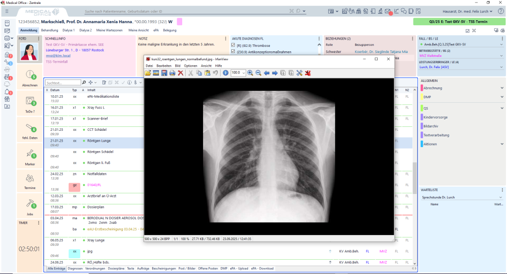Show image information with the blue info icon

click(225, 73)
